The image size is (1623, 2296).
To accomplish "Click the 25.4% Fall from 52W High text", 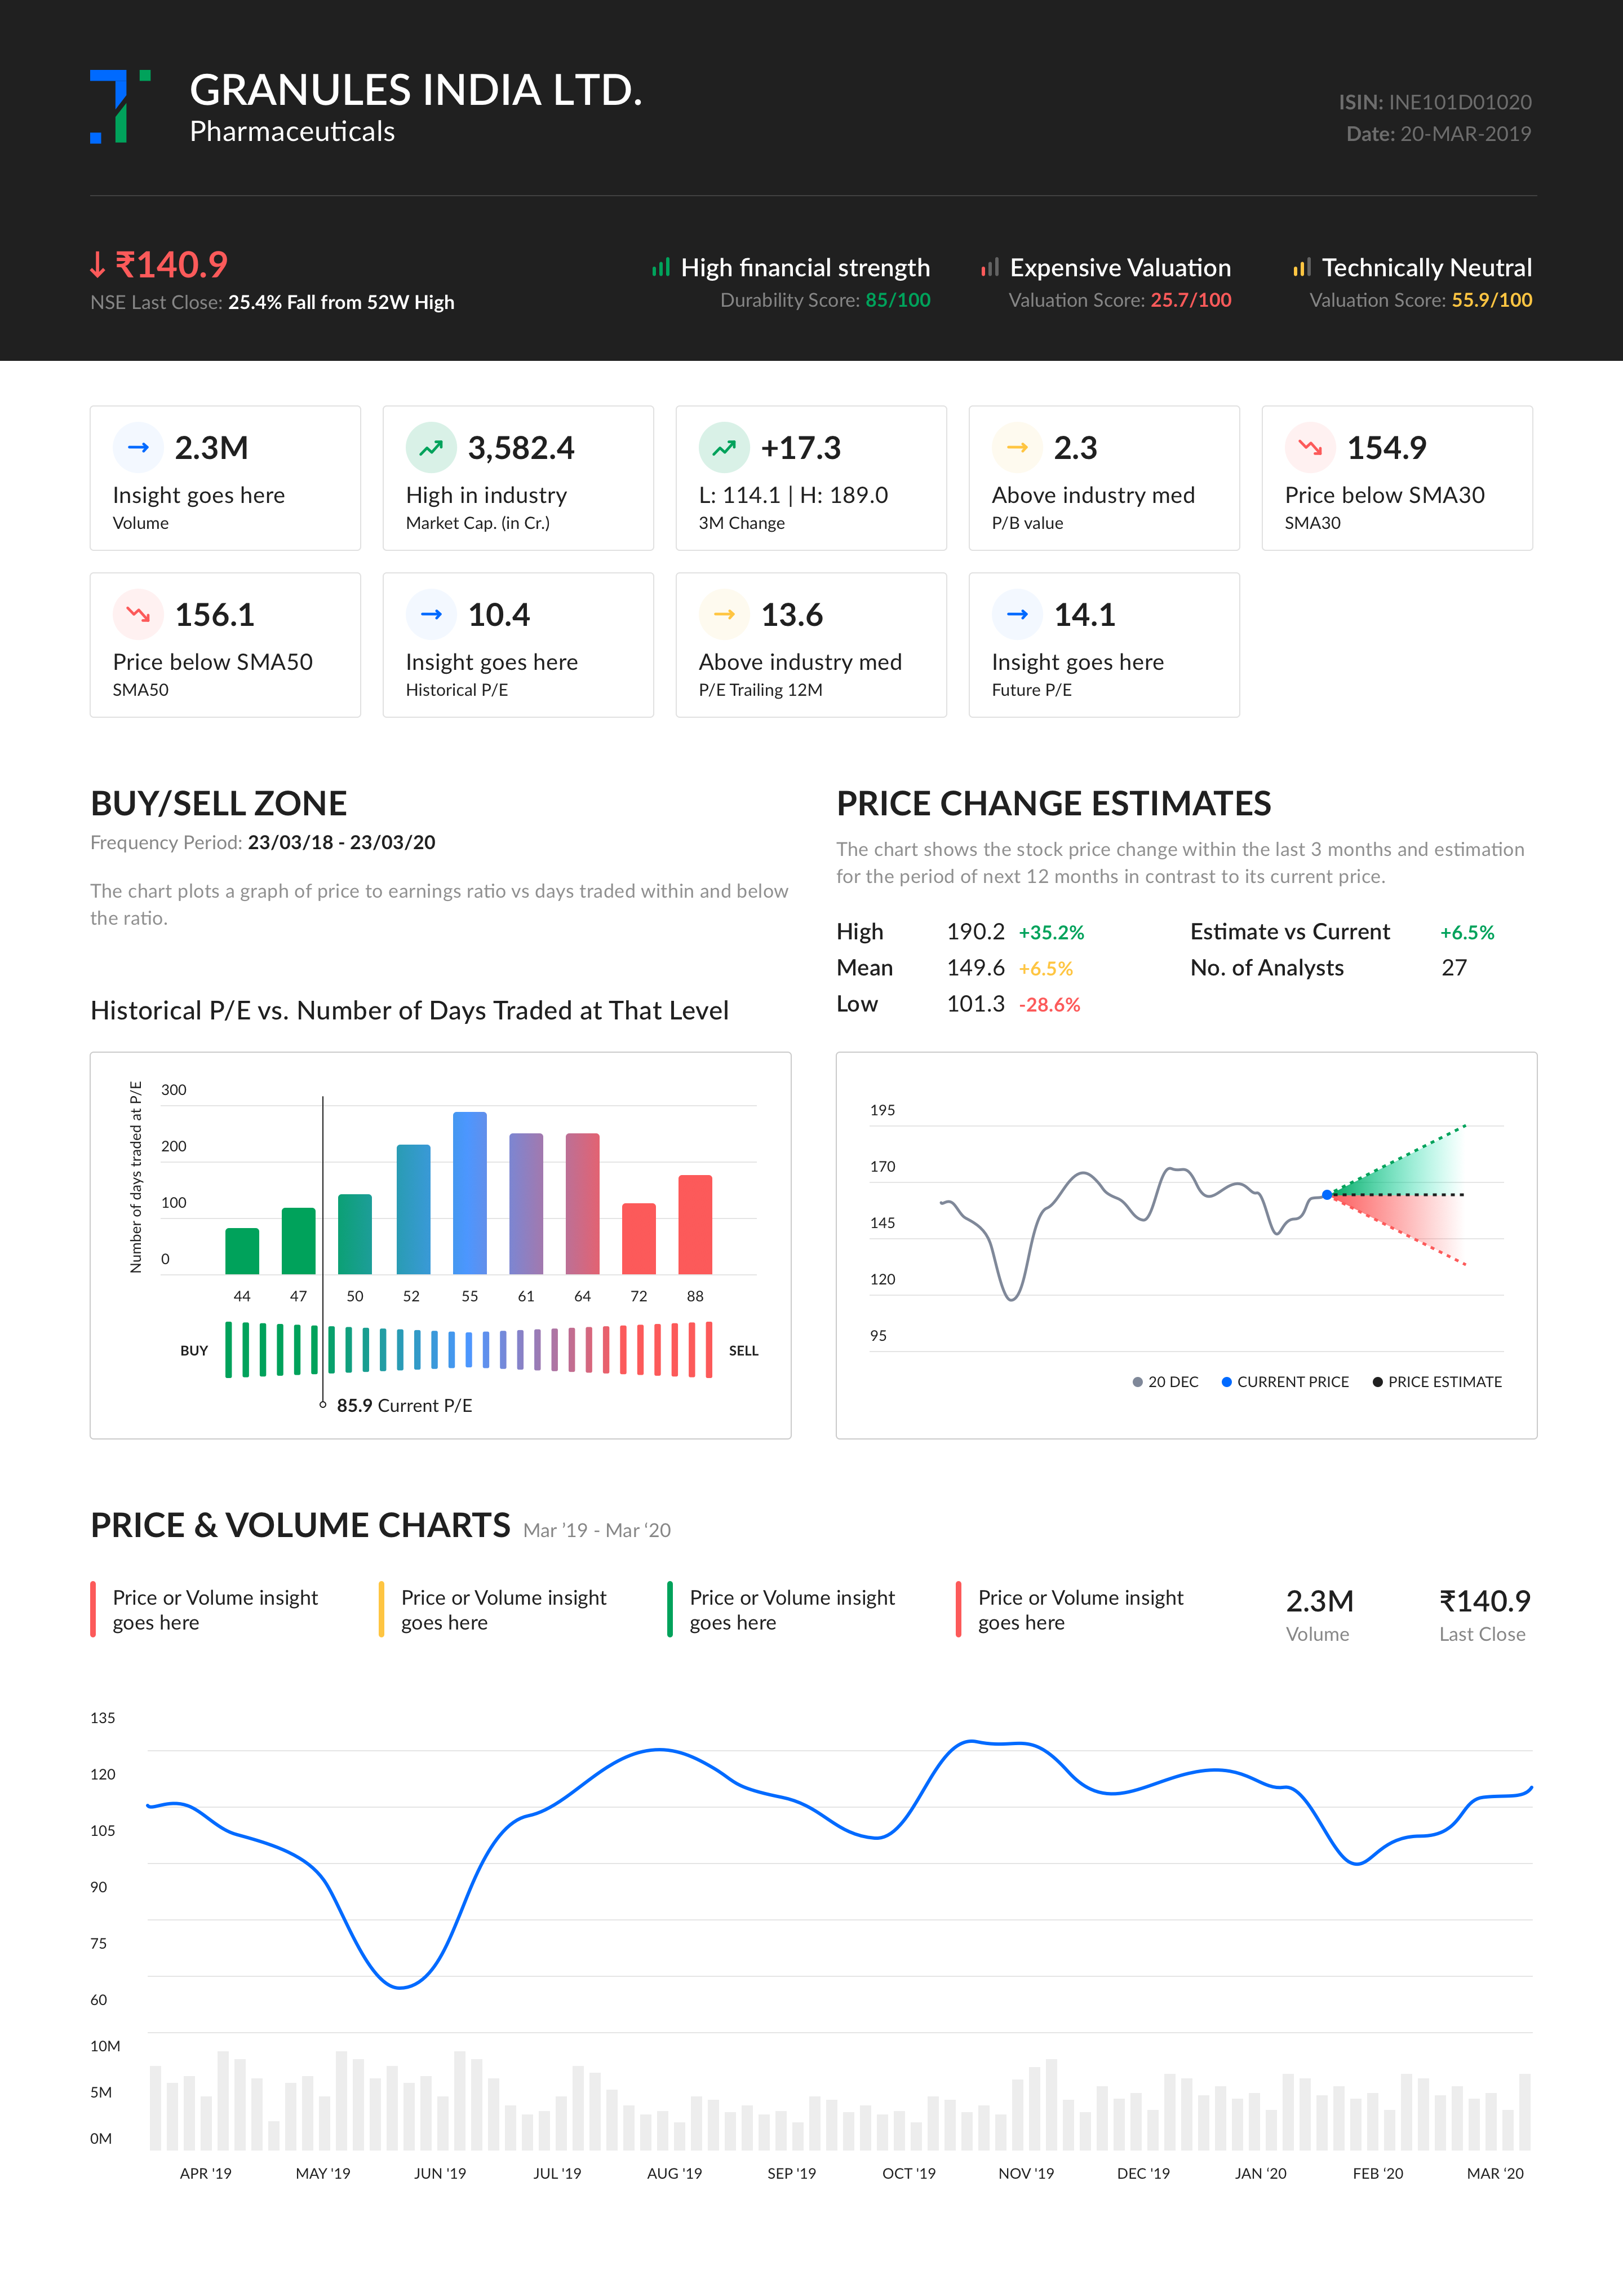I will tap(341, 303).
